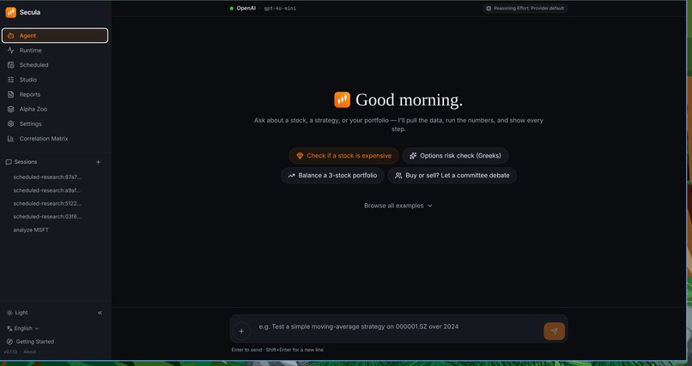
Task: Choose Balance a 3-stock portfolio
Action: pyautogui.click(x=332, y=176)
